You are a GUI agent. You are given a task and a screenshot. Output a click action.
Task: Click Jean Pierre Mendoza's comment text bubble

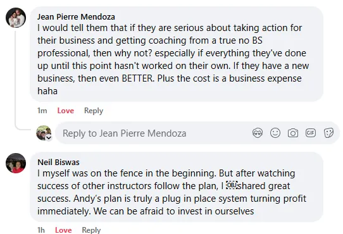coord(177,54)
